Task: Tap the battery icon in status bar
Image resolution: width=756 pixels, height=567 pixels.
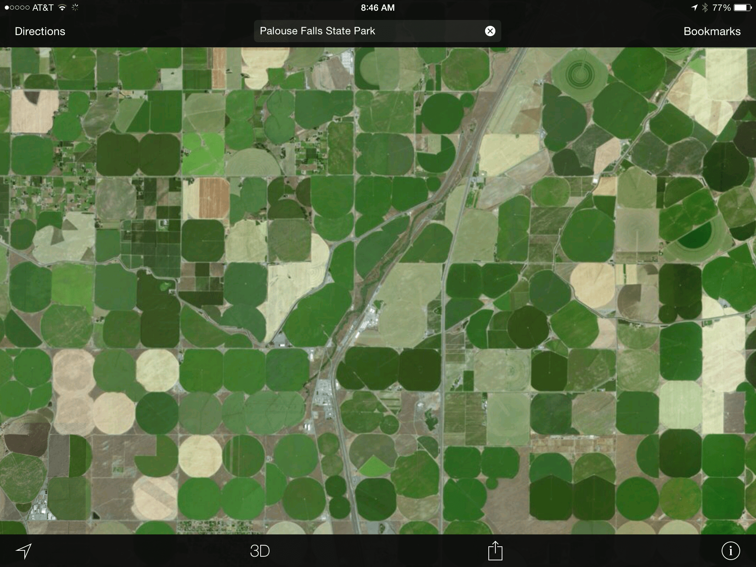Action: [x=742, y=8]
